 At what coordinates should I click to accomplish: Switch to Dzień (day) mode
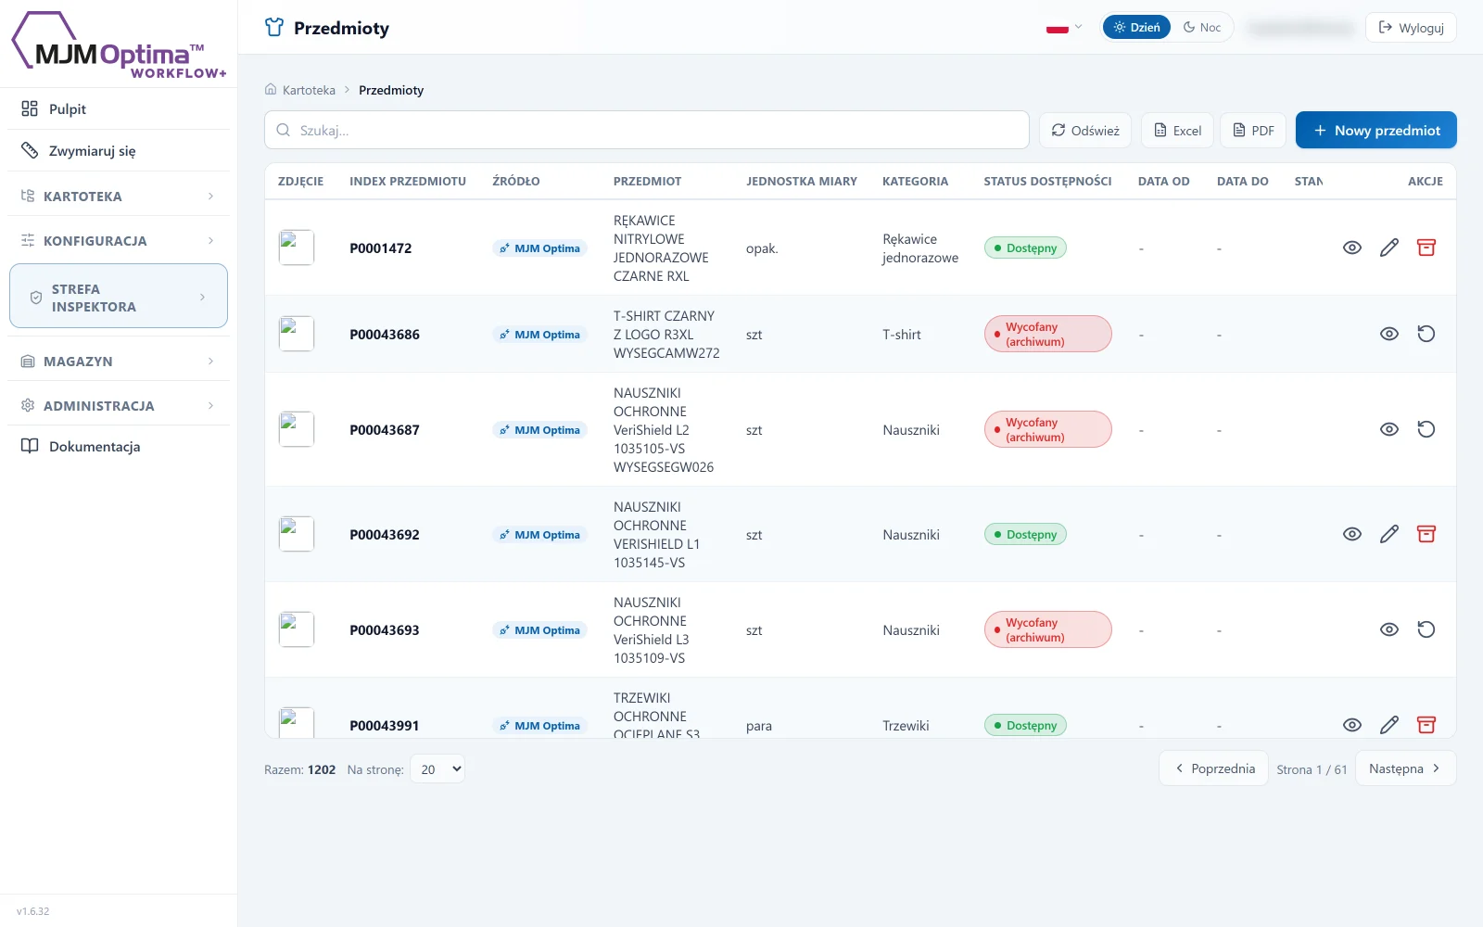click(1136, 28)
